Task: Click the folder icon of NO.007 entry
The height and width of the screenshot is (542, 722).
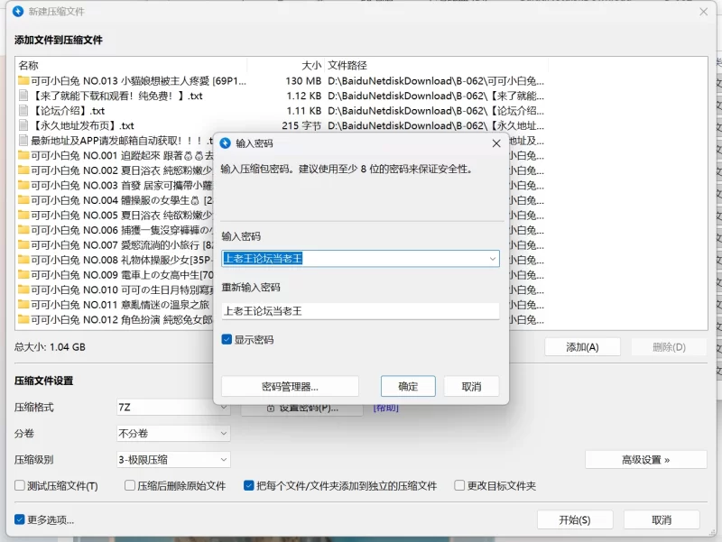Action: coord(23,244)
